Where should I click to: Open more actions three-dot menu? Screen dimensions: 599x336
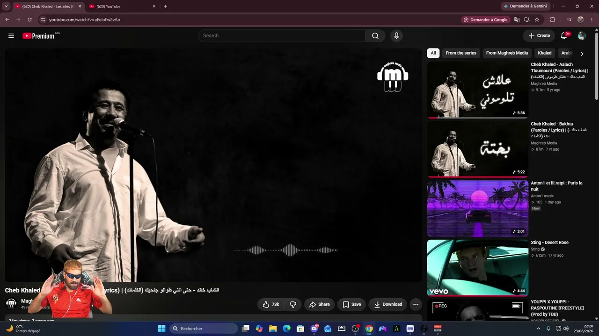coord(416,304)
